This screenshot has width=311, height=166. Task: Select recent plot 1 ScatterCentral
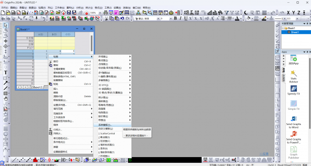click(112, 134)
